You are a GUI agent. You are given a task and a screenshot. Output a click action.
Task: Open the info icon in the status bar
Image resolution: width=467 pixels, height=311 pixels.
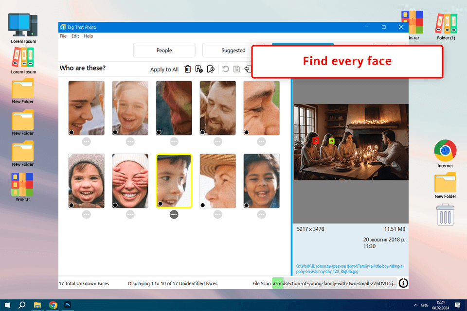(x=403, y=283)
